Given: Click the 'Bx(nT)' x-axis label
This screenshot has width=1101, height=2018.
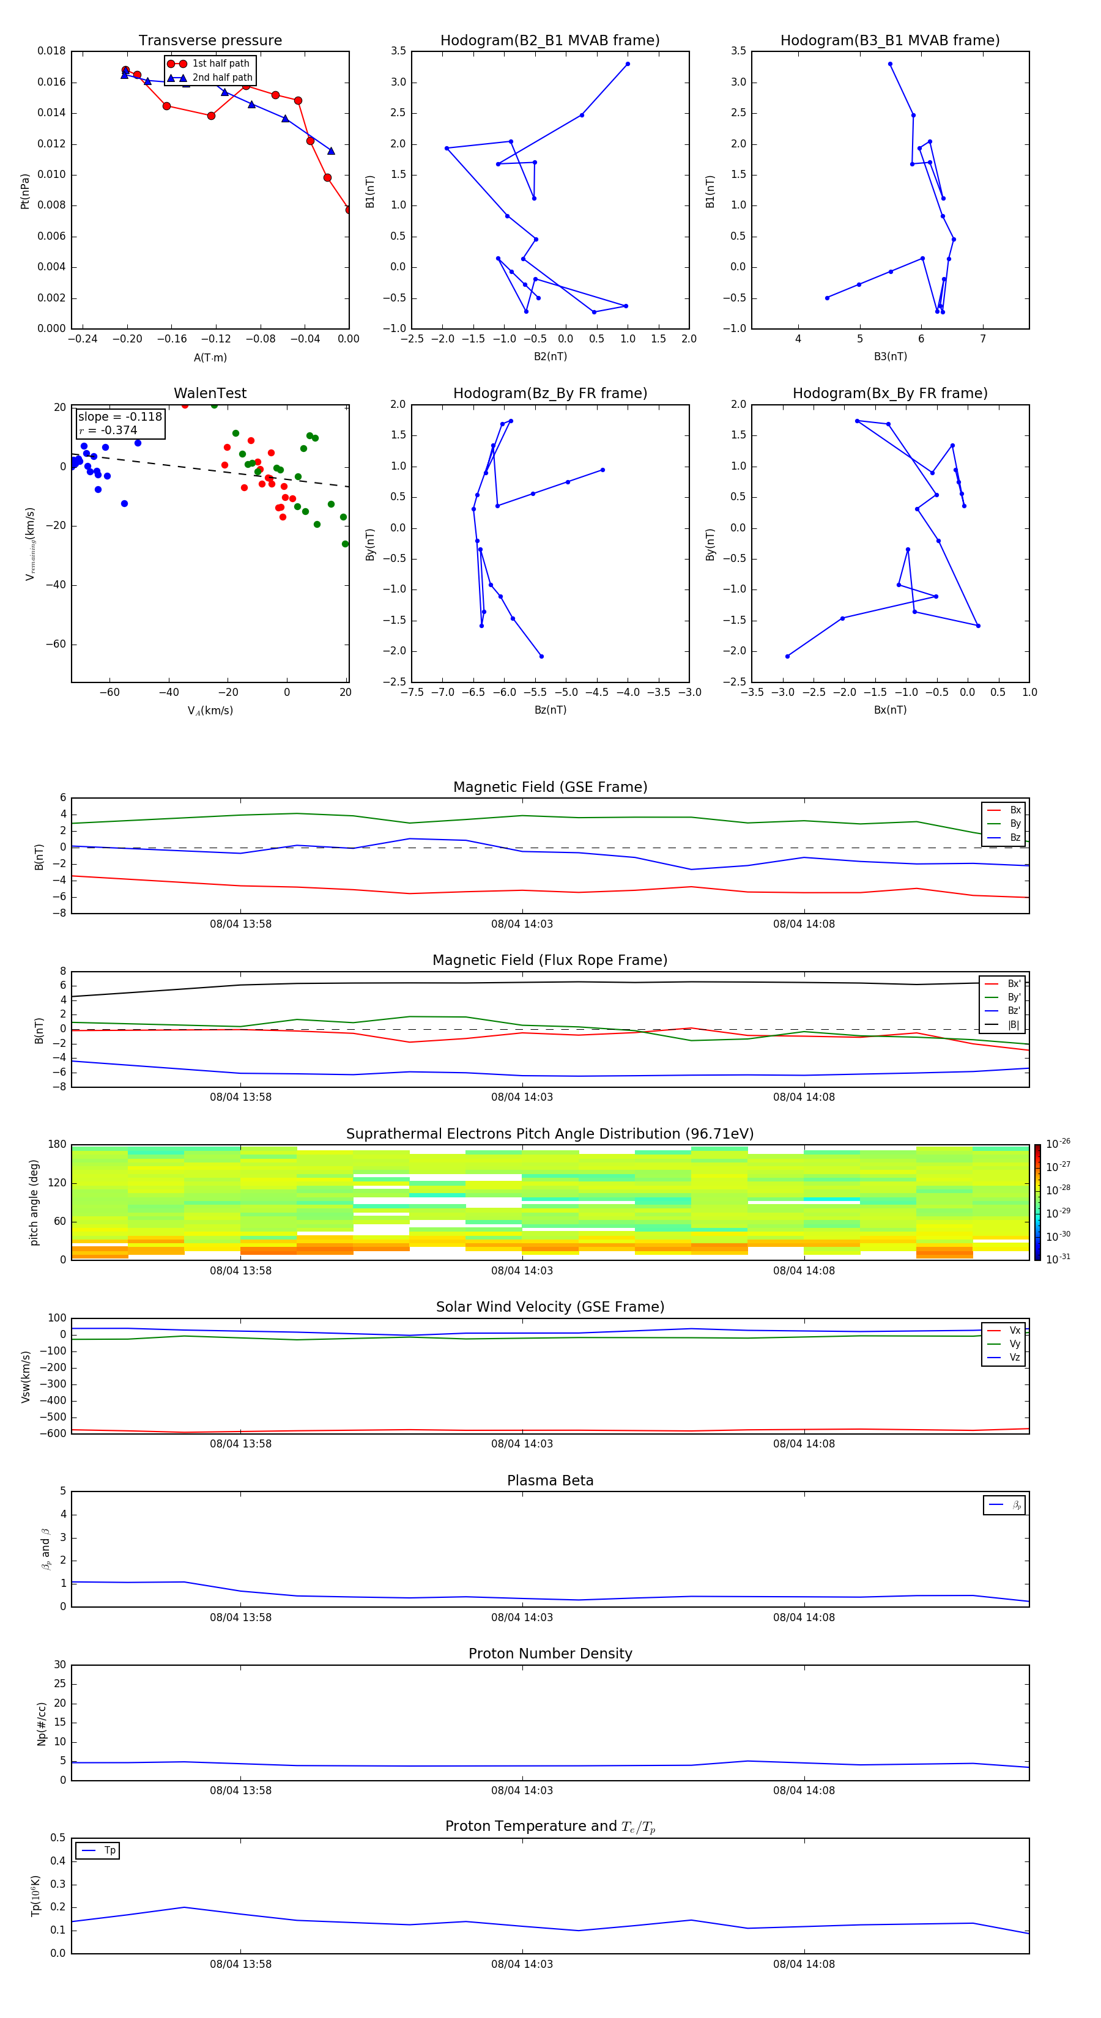Looking at the screenshot, I should pos(890,710).
